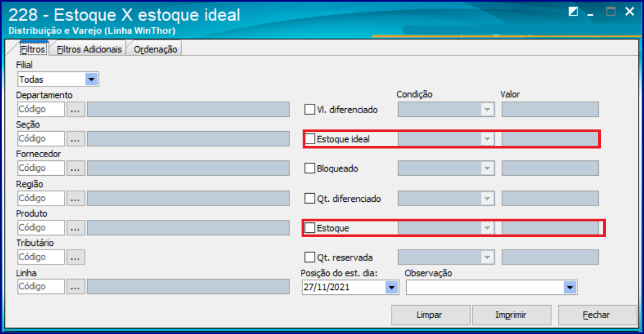This screenshot has height=334, width=644.
Task: Open Fornecedor lookup ellipsis button
Action: coord(76,169)
